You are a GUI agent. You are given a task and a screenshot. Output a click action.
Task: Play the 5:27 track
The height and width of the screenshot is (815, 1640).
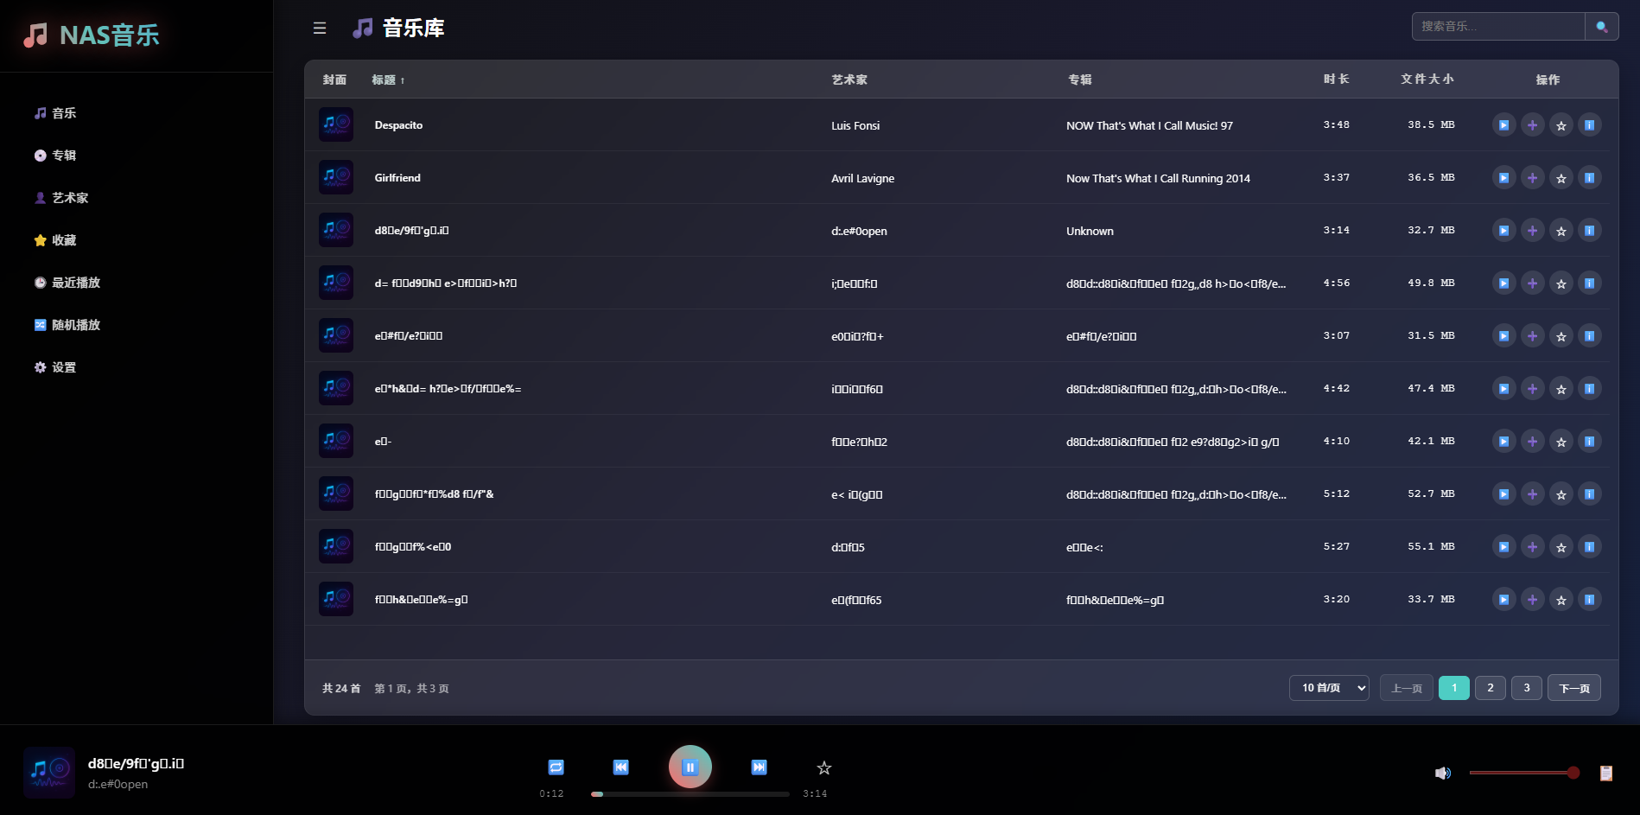(1503, 547)
